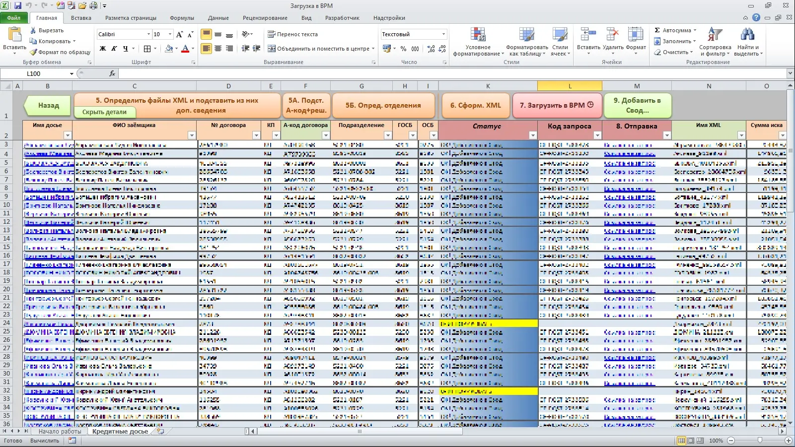Screen dimensions: 795x447
Task: Click the insert function fx icon
Action: pos(112,73)
